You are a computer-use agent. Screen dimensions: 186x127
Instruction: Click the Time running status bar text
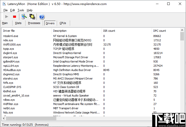(25, 125)
